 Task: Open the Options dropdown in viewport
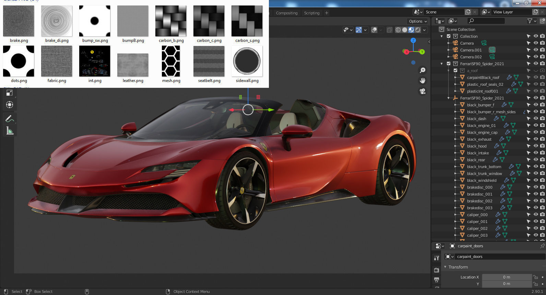coord(418,21)
